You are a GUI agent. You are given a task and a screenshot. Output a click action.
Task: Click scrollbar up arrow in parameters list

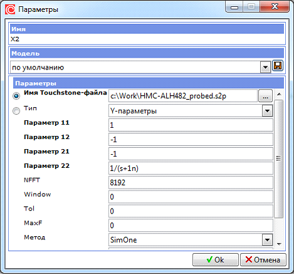pos(279,95)
